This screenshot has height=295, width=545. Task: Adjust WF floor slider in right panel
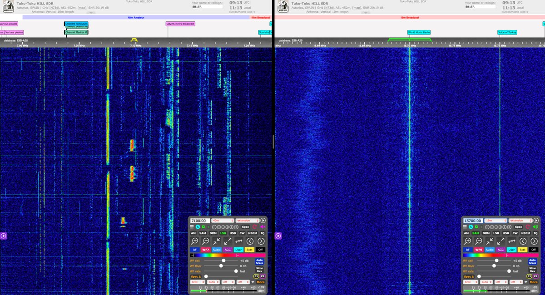pyautogui.click(x=494, y=266)
